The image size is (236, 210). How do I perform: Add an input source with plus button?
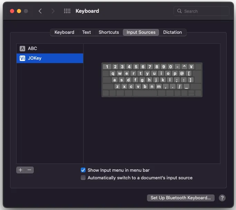click(20, 170)
